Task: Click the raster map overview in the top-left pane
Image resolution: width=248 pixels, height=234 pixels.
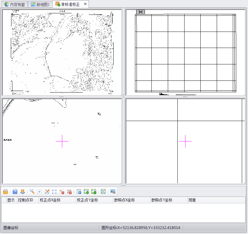Action: (62, 52)
